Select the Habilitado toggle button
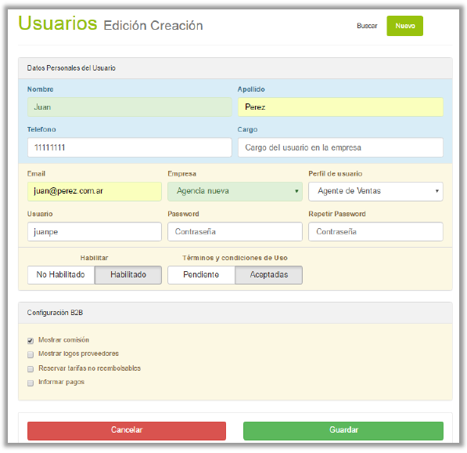Viewport: 467px width, 453px height. [128, 275]
